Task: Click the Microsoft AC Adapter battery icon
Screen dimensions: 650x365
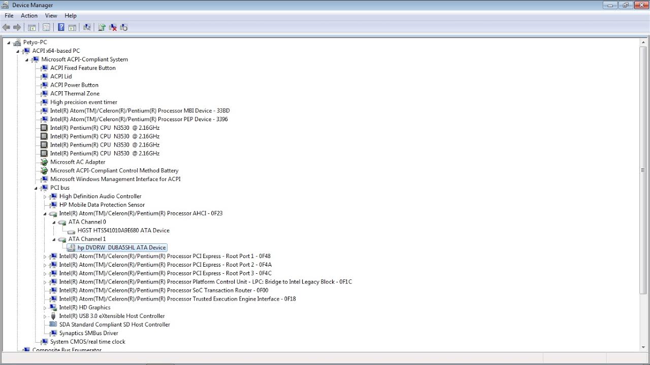Action: point(44,162)
